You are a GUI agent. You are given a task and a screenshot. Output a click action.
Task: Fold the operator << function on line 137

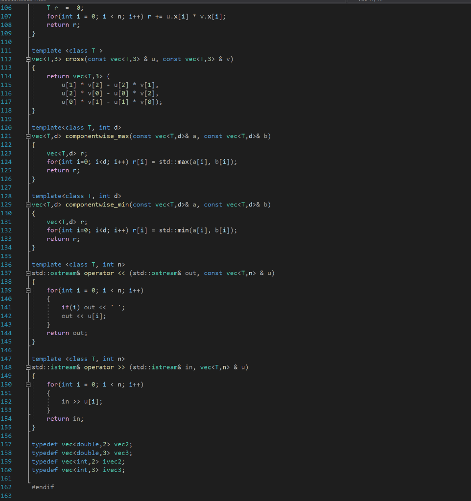(28, 273)
